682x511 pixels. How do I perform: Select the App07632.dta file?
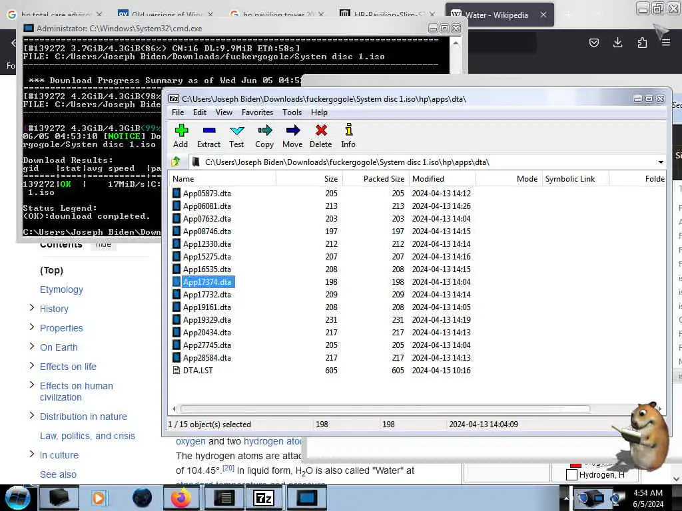(206, 218)
